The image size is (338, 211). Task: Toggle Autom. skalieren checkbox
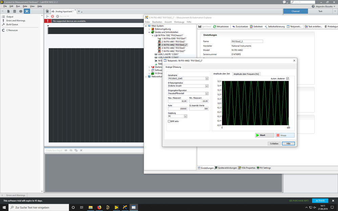click(288, 78)
